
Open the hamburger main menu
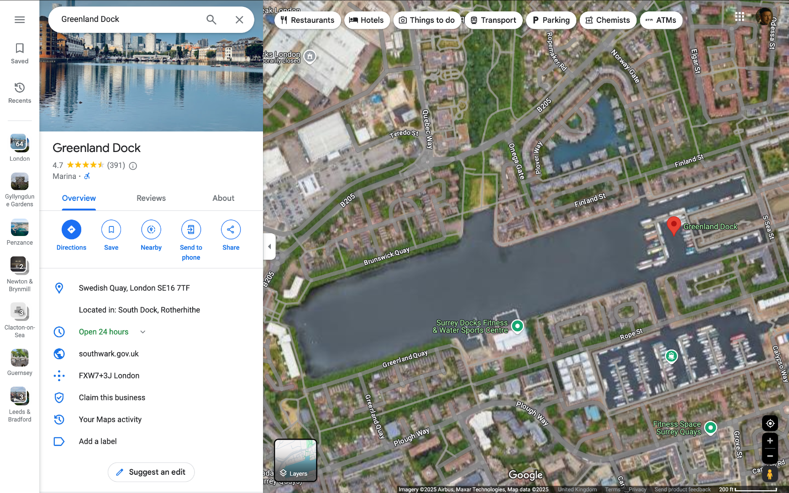point(20,20)
